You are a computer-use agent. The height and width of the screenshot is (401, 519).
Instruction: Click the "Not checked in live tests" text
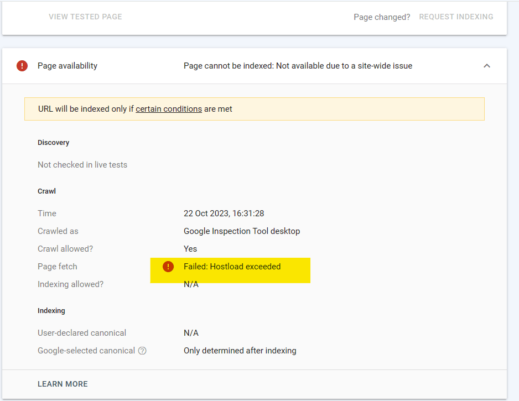82,165
